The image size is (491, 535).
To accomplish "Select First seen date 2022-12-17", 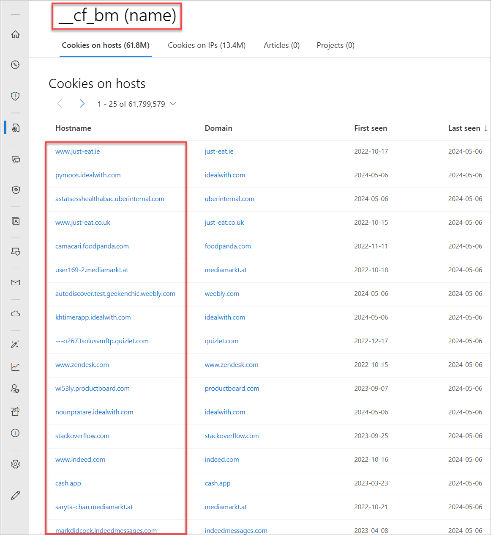I will pos(371,341).
